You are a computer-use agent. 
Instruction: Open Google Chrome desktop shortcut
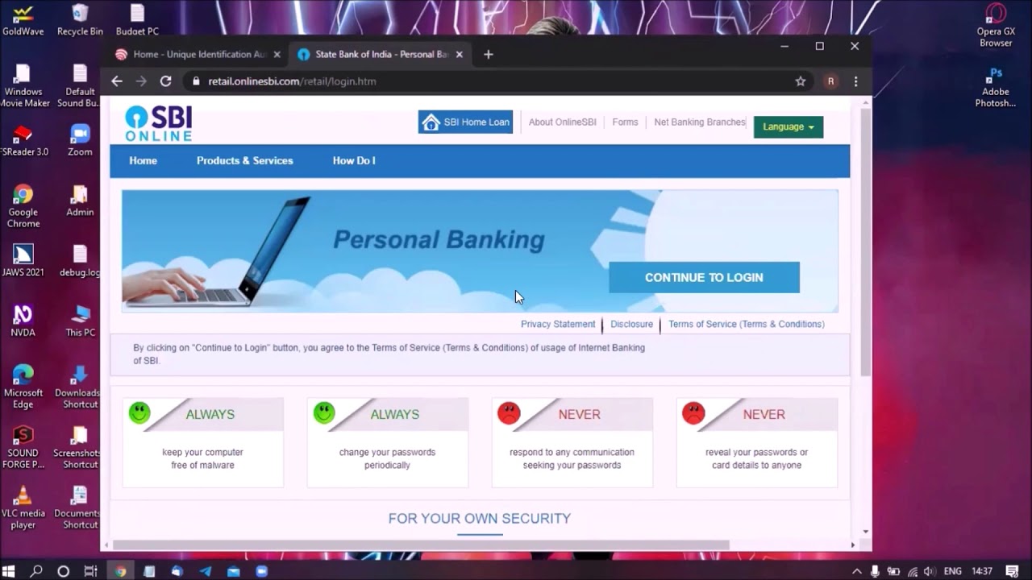click(x=23, y=206)
